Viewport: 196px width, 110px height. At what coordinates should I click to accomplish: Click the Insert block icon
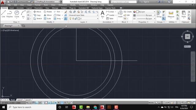pyautogui.click(x=120, y=14)
